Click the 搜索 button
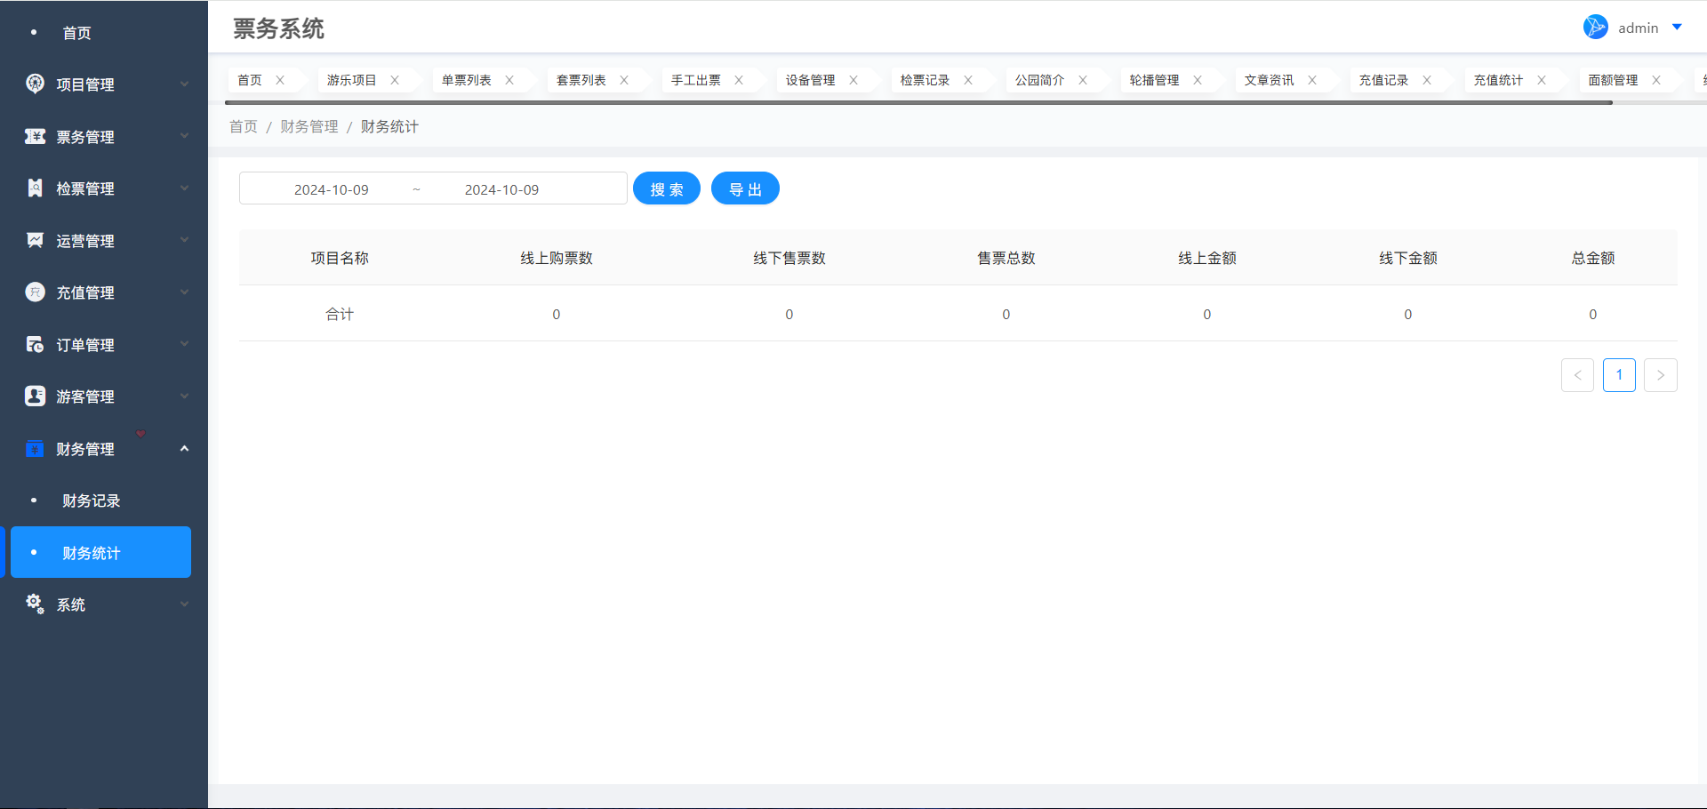 [667, 188]
